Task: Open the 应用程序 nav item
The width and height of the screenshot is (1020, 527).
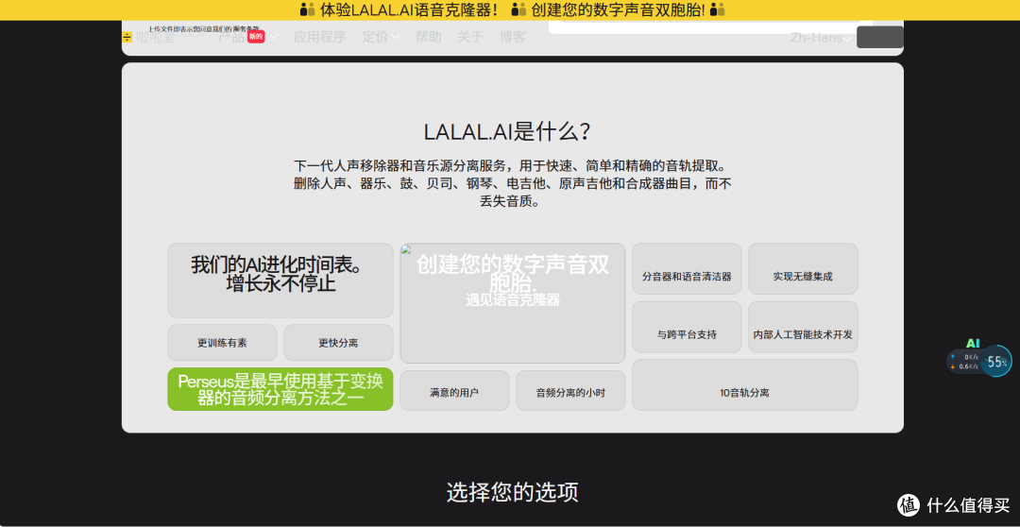Action: 319,37
